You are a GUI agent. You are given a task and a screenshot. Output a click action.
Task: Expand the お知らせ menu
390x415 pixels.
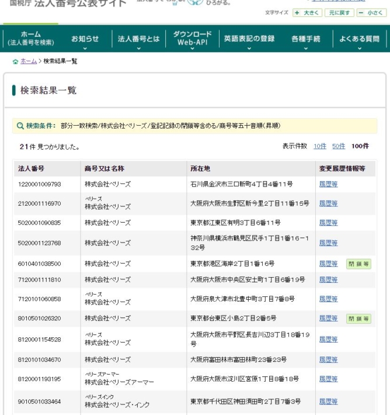(85, 39)
